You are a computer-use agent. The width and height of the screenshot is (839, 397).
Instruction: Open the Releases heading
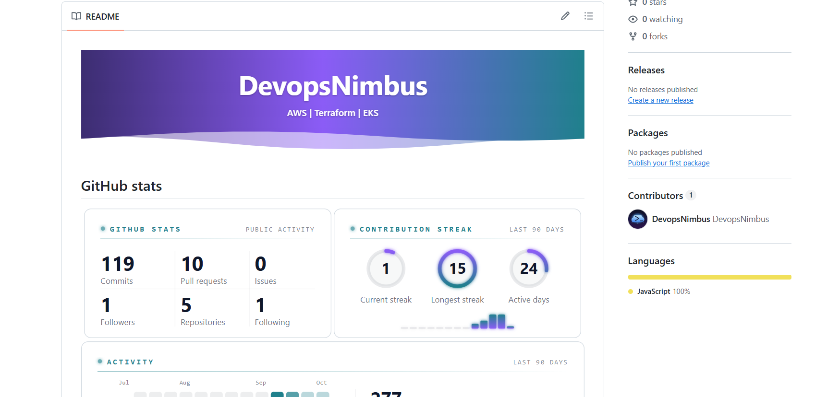(x=646, y=70)
